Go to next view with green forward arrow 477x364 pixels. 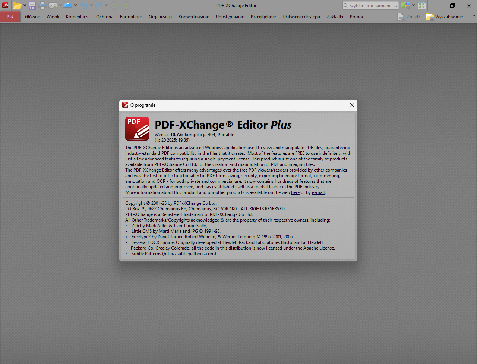125,6
